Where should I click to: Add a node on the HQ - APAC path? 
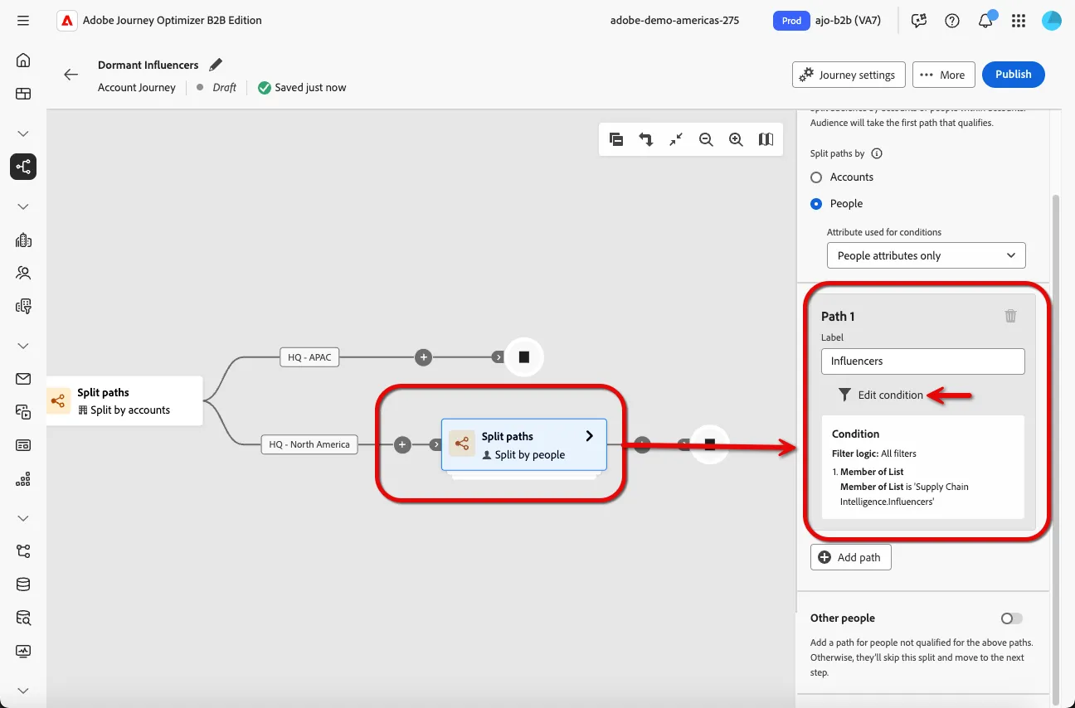[424, 357]
